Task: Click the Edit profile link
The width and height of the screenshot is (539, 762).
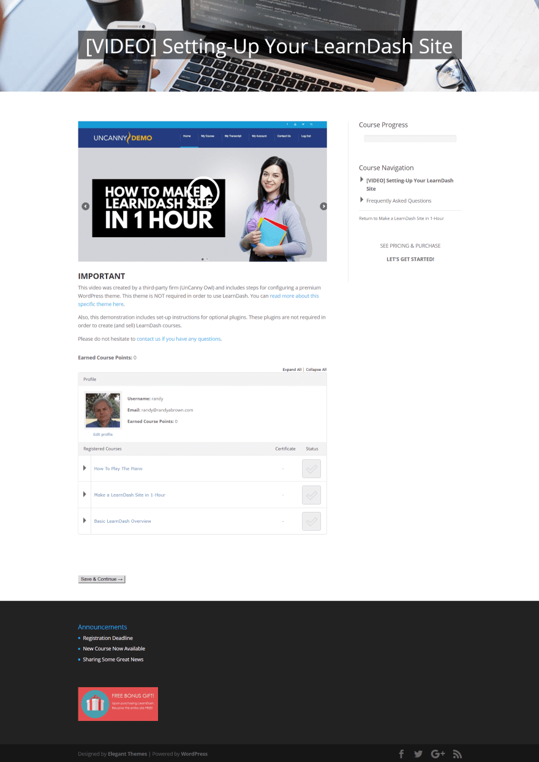Action: tap(103, 434)
